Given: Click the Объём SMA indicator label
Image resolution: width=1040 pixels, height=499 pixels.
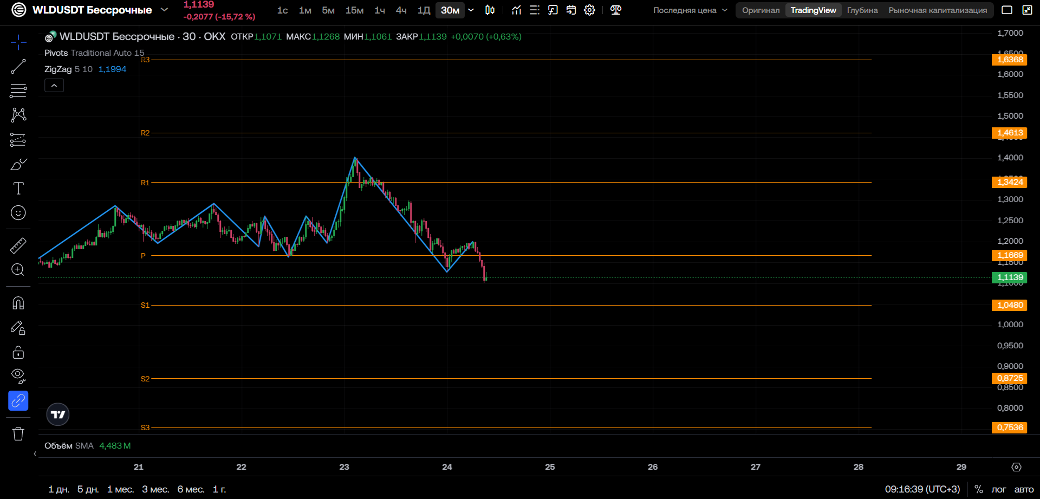Looking at the screenshot, I should 69,445.
